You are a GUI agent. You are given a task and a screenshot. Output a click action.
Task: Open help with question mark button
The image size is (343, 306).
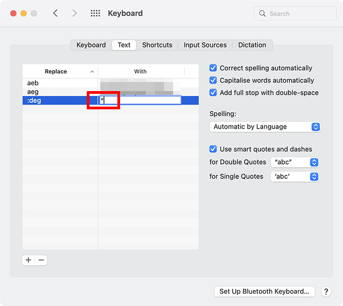pos(326,292)
